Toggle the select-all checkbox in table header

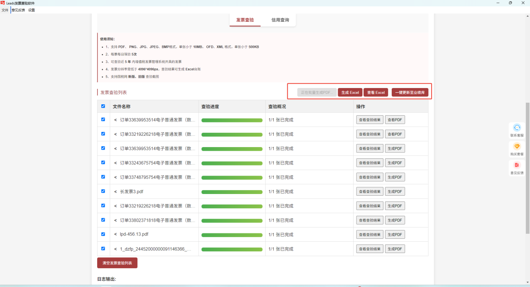pos(103,106)
